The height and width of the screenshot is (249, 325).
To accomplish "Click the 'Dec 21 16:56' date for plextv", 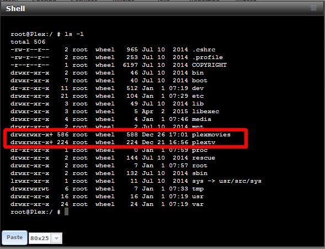I will tap(165, 142).
